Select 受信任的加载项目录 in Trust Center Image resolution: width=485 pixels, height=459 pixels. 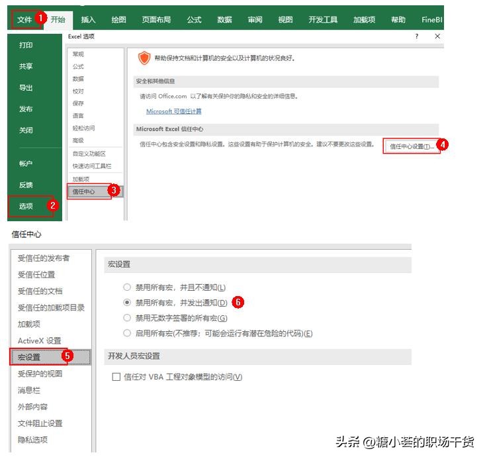pos(51,307)
